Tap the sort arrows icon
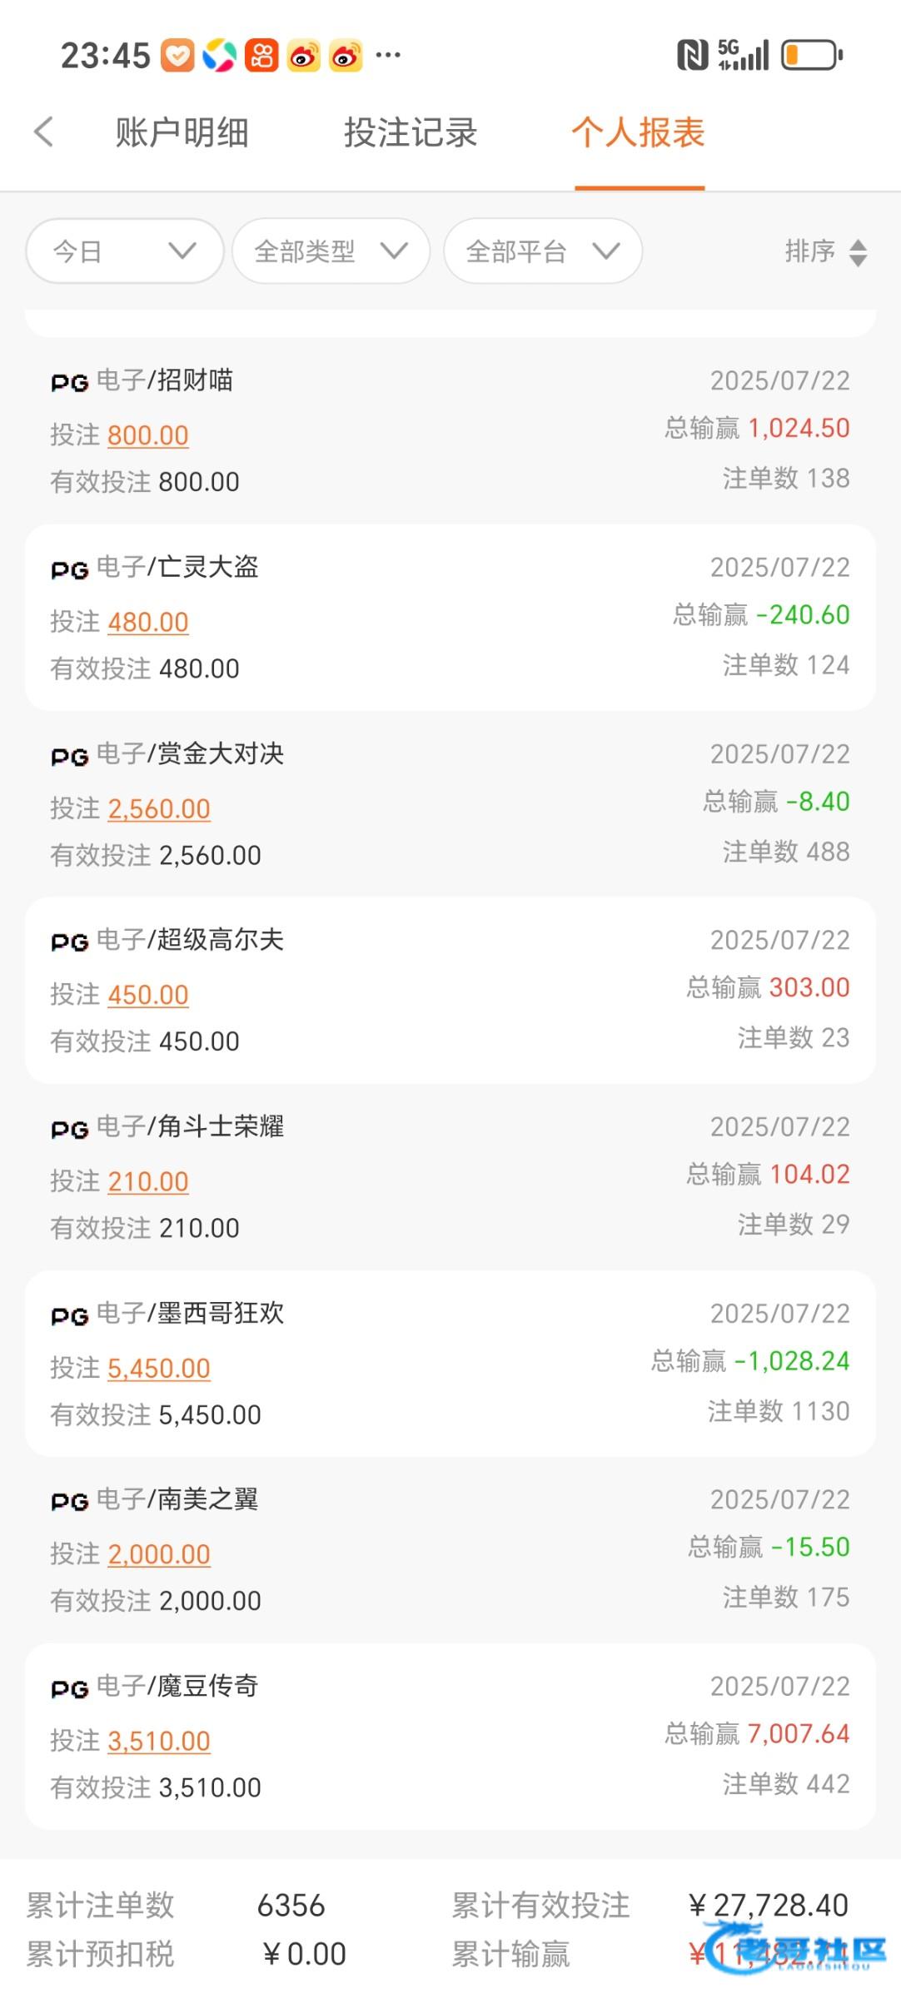The width and height of the screenshot is (901, 1998). (x=858, y=252)
